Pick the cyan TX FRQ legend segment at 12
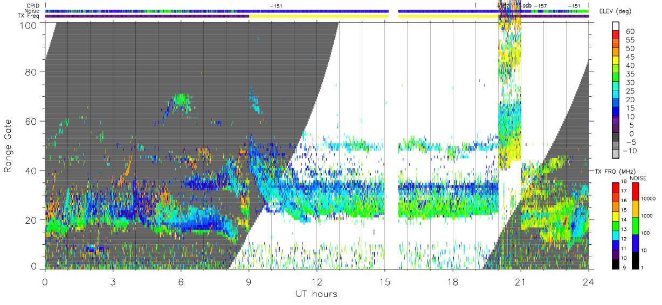662x305 pixels. [615, 235]
